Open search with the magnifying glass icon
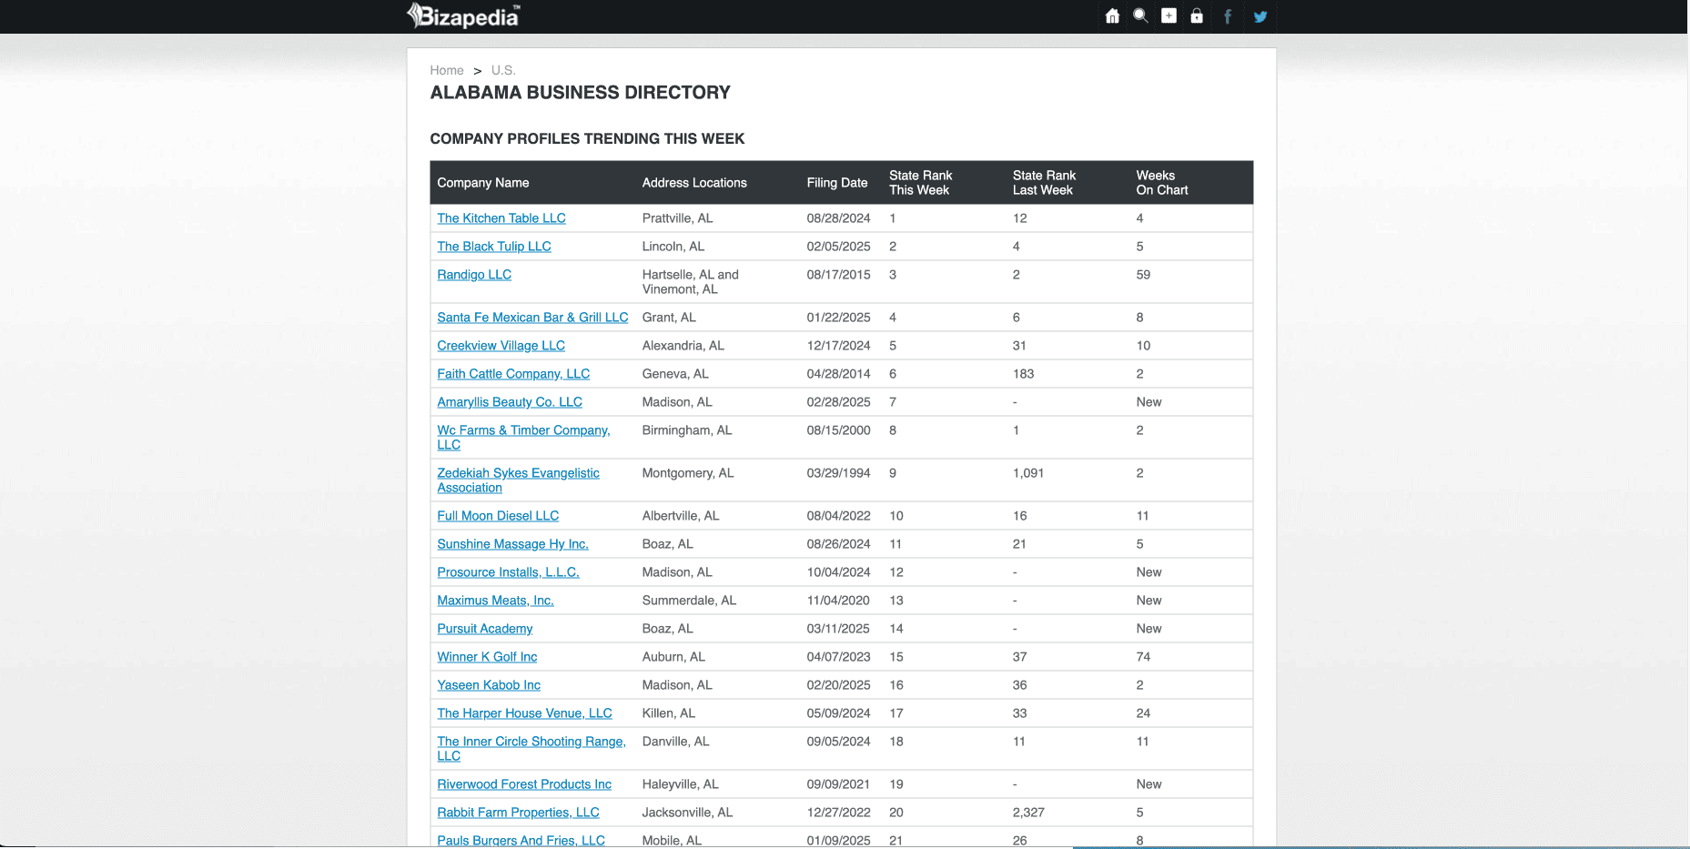This screenshot has height=849, width=1690. 1140,16
